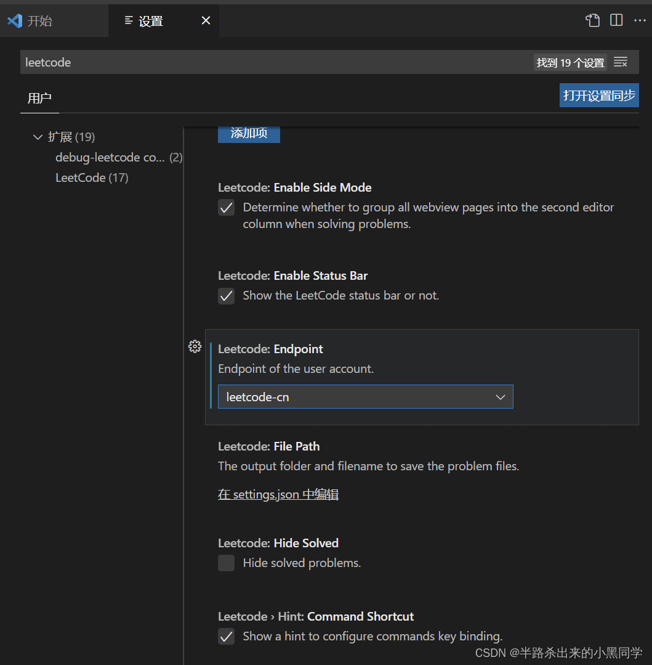
Task: Open the Endpoint dropdown showing leetcode-cn
Action: tap(366, 396)
